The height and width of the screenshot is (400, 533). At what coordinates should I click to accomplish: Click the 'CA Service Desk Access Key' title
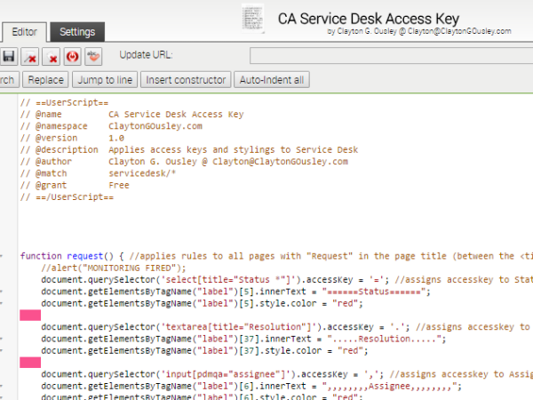click(x=369, y=19)
